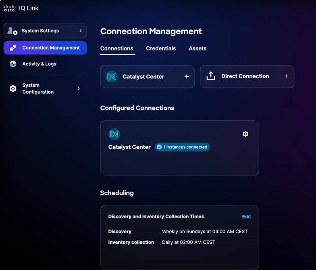Click the Catalyst Center card label
Viewport: 316px width, 270px height.
pyautogui.click(x=143, y=77)
